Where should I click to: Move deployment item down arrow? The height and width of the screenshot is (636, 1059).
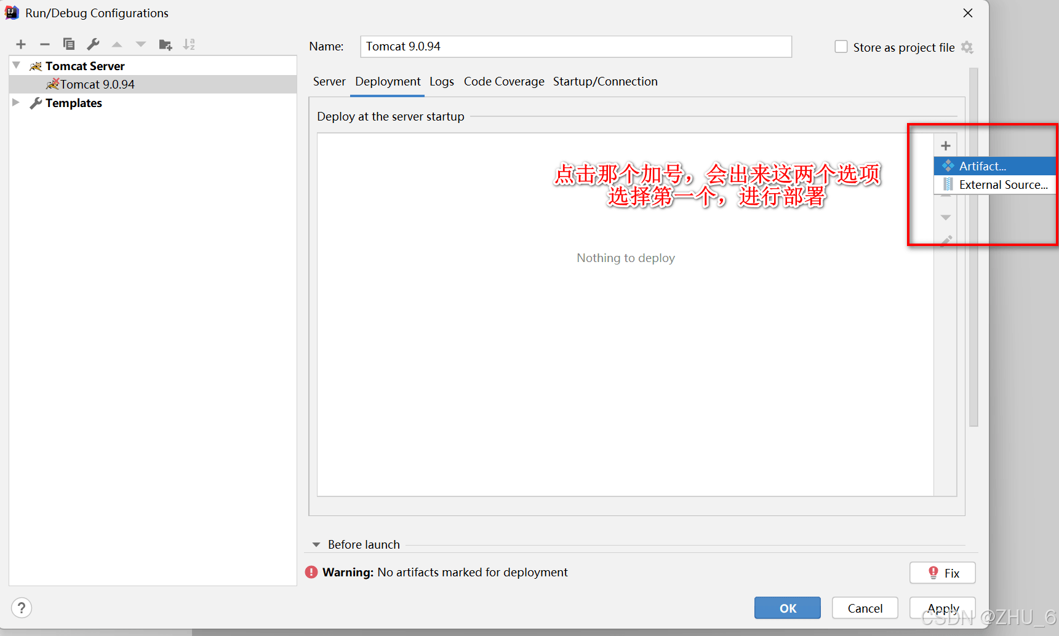[x=946, y=217]
